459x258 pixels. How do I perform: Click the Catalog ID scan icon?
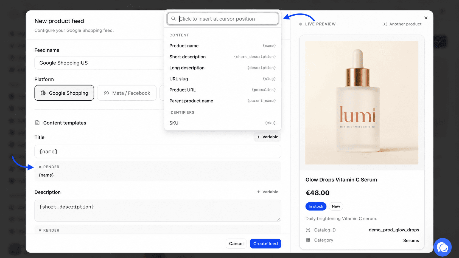pos(308,230)
